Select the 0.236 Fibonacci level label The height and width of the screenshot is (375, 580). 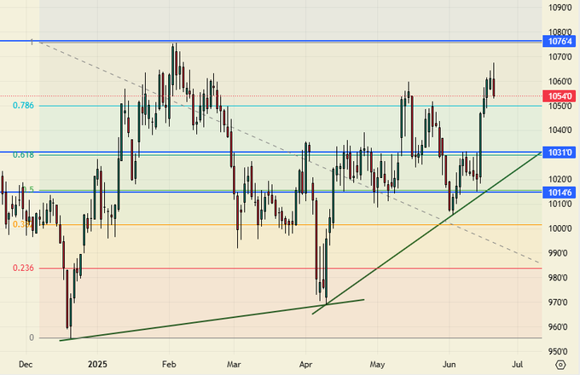click(23, 268)
